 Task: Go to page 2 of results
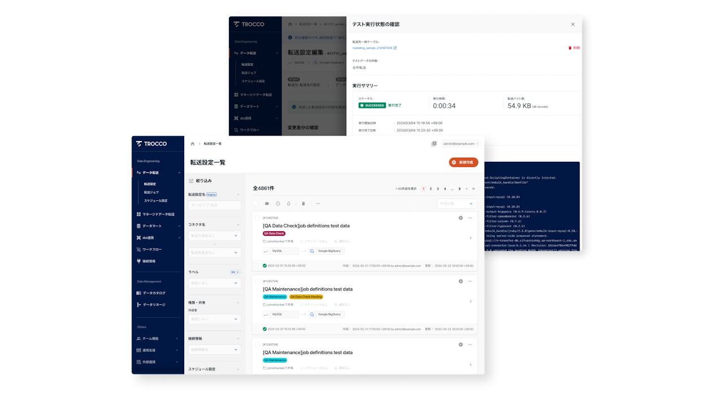point(430,189)
